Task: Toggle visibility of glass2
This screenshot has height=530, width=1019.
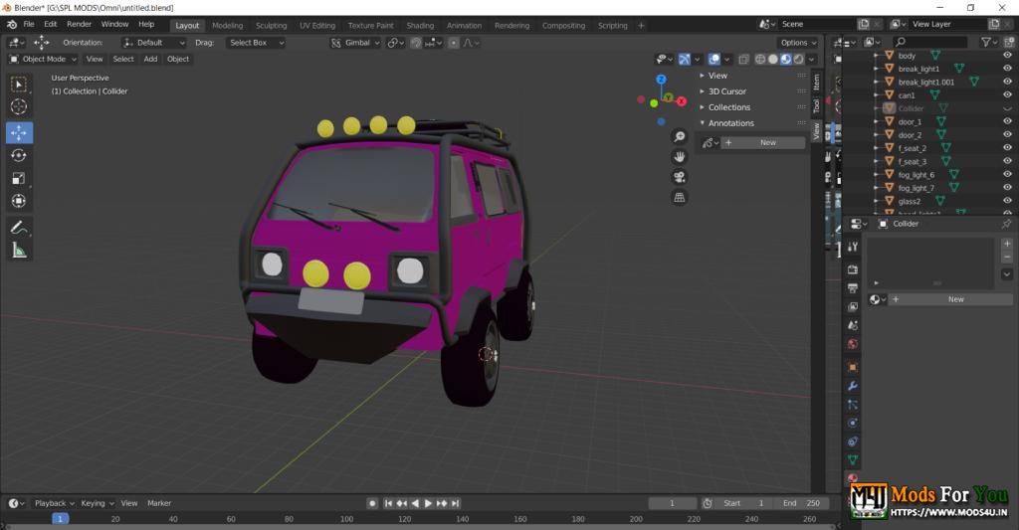Action: [x=1007, y=201]
